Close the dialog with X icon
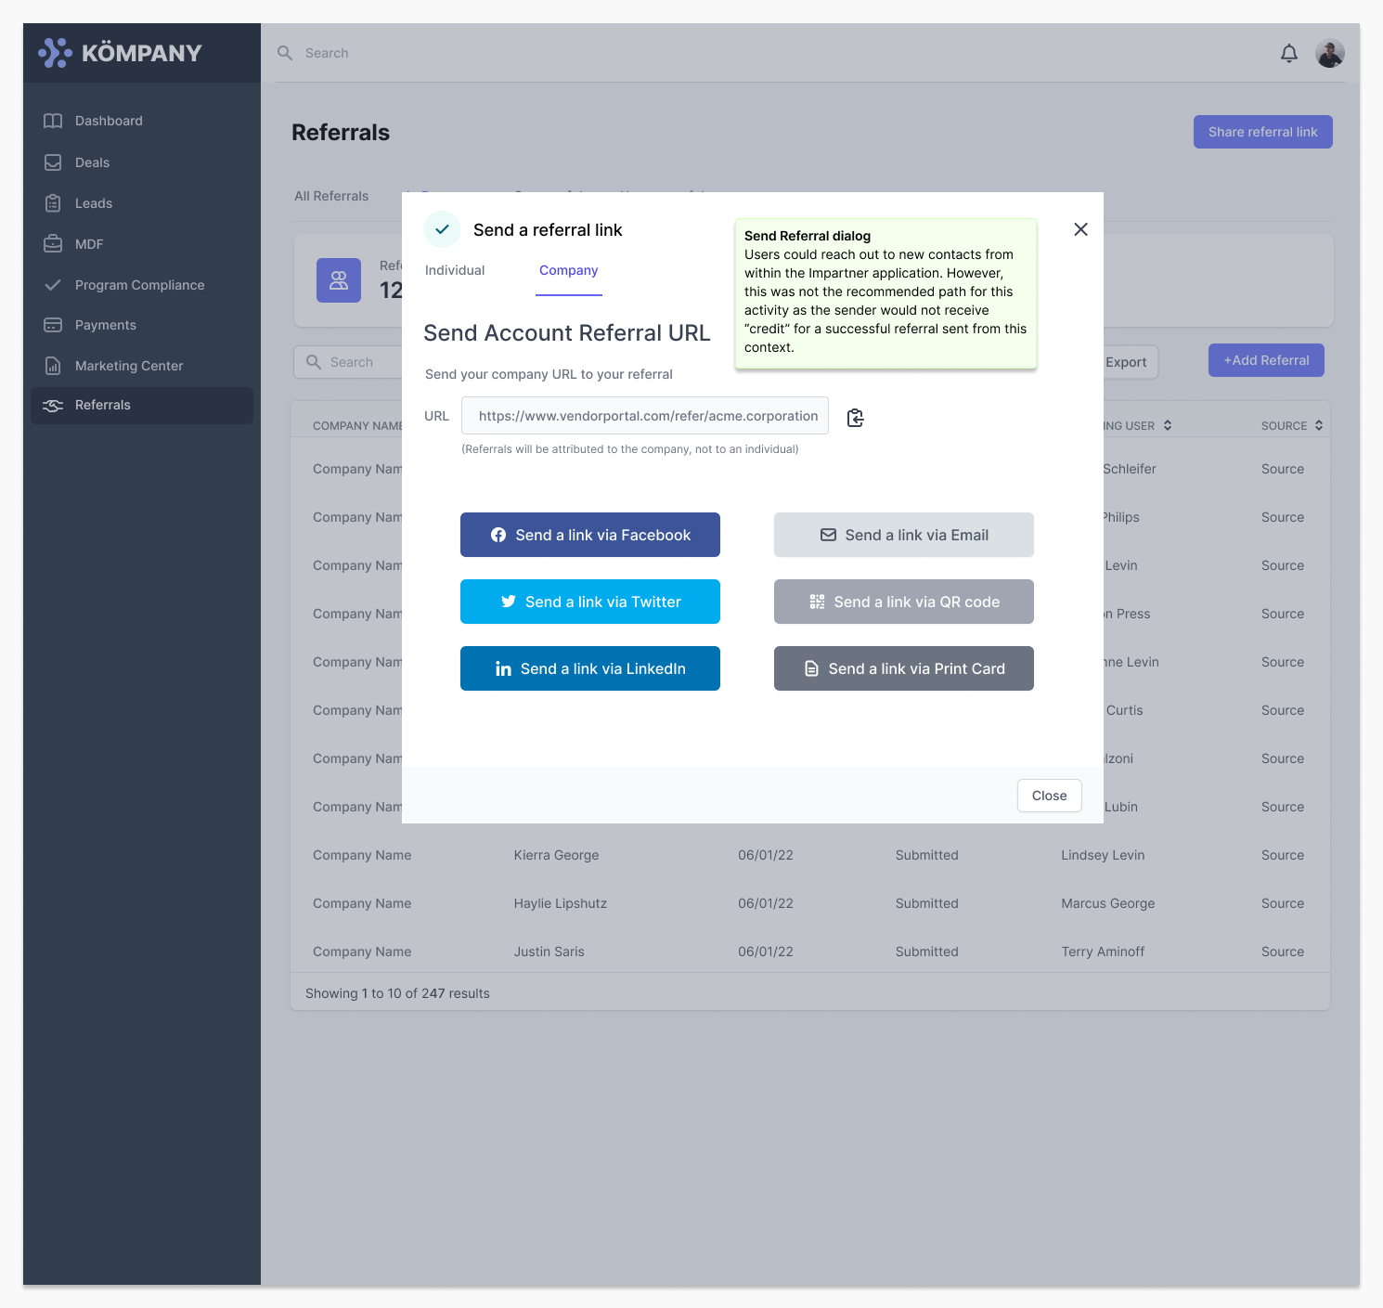Image resolution: width=1383 pixels, height=1308 pixels. tap(1080, 229)
